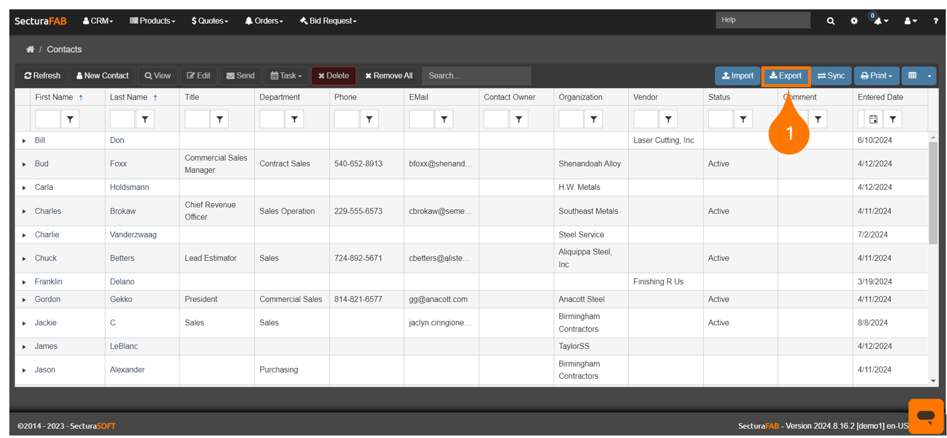The image size is (947, 438).
Task: Open the user account dropdown menu
Action: 910,21
